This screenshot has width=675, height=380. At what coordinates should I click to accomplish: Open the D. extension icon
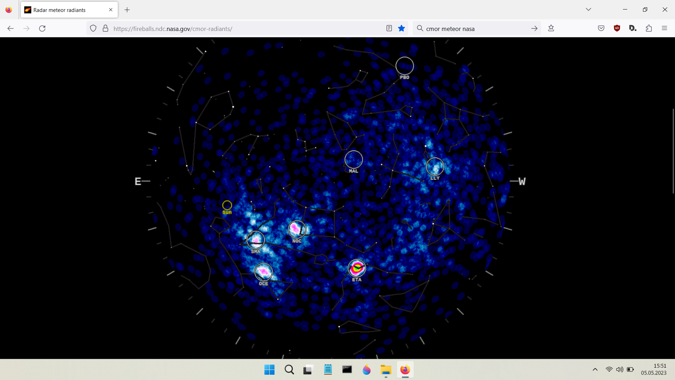click(x=633, y=28)
